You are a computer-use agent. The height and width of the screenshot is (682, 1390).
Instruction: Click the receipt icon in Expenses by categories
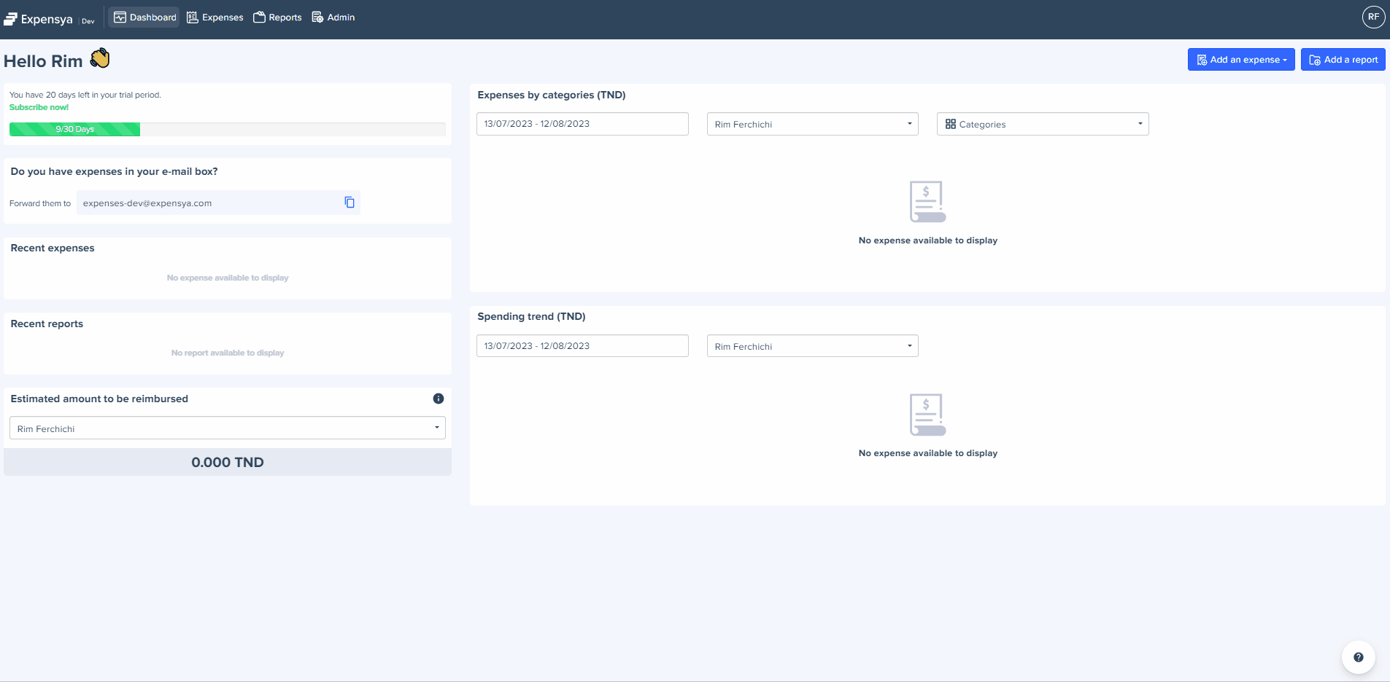pyautogui.click(x=927, y=201)
